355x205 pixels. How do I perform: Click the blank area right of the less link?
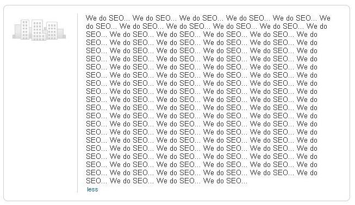coord(204,189)
